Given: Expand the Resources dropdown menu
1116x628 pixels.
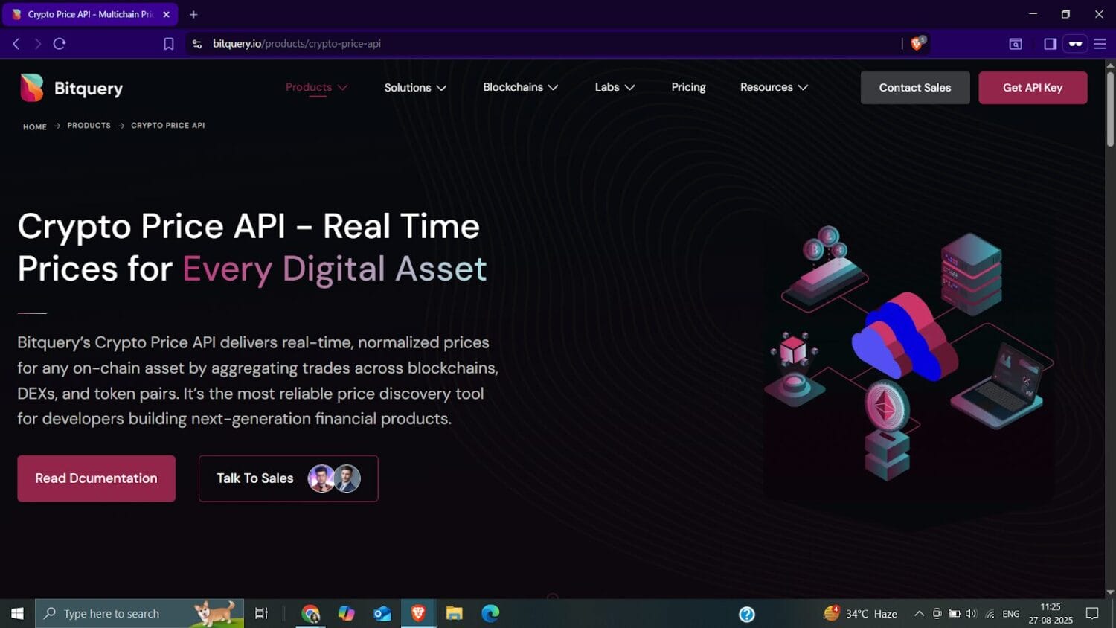Looking at the screenshot, I should 774,87.
